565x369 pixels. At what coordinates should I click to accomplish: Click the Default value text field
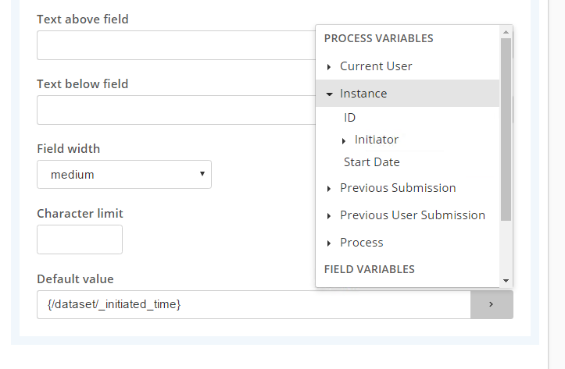coord(254,304)
